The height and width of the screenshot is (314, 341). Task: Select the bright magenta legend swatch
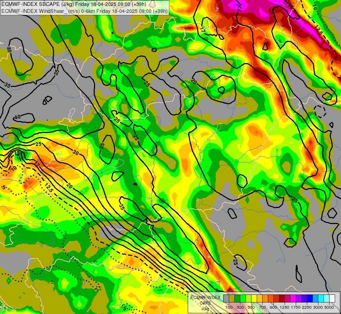click(293, 299)
